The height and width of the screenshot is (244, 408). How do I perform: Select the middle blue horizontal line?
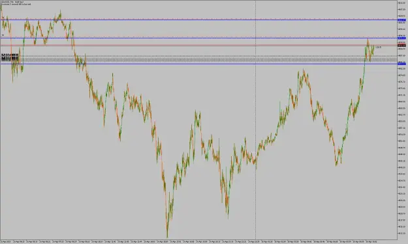(x=198, y=38)
